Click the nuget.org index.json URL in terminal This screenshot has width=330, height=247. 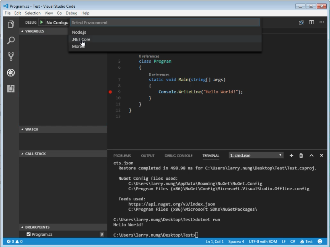(x=172, y=204)
